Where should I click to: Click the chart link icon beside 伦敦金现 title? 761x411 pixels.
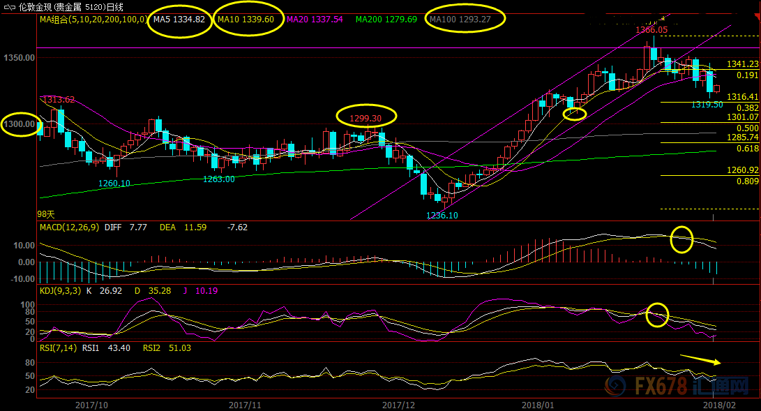coord(10,6)
